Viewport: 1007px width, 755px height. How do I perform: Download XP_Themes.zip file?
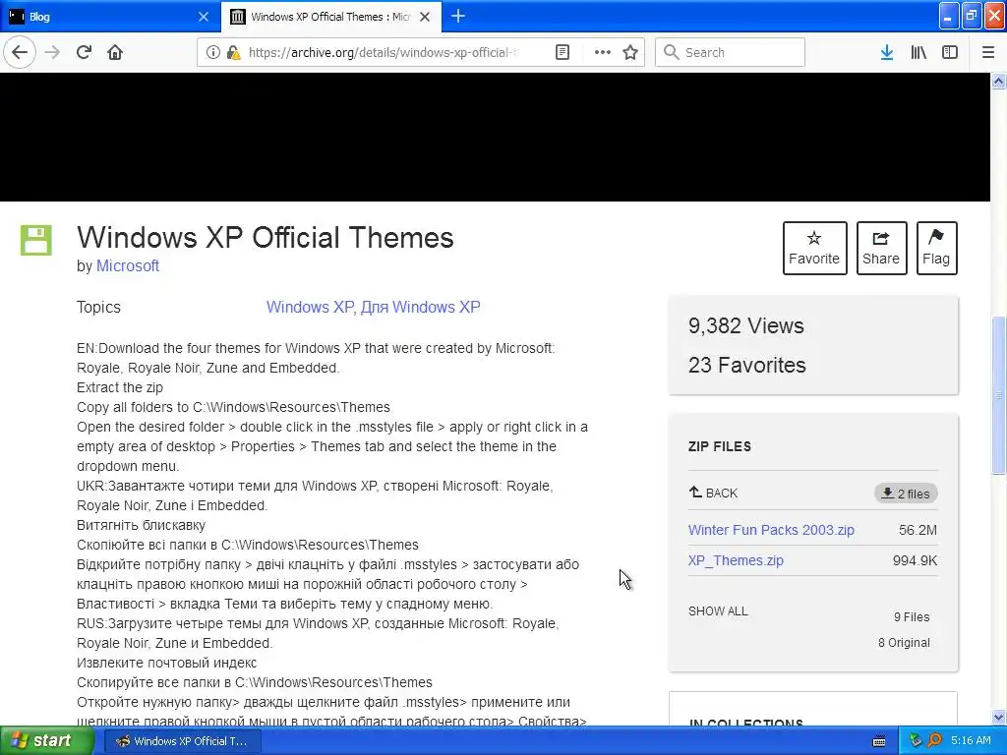click(x=736, y=560)
